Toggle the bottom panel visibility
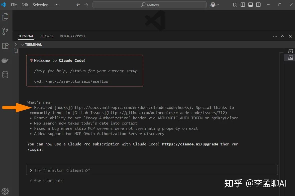Viewport: 295px width, 196px height. click(x=250, y=4)
